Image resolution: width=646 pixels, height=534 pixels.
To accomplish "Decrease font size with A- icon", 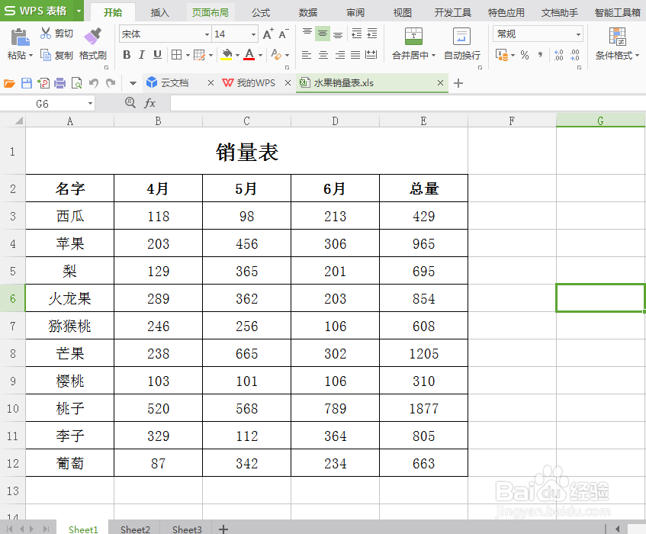I will 284,34.
